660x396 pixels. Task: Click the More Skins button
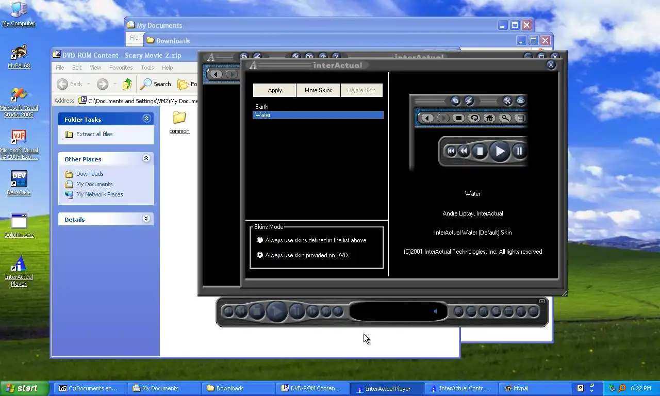coord(318,90)
